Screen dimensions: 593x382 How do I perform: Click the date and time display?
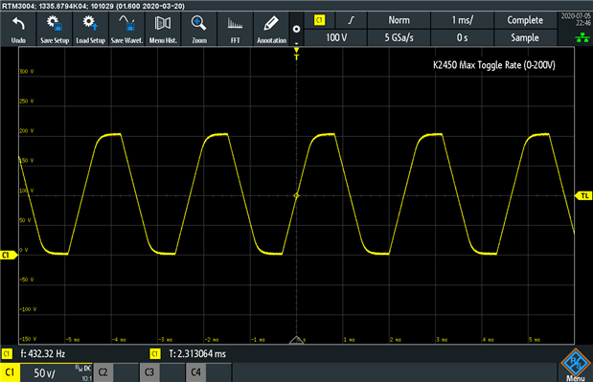[576, 20]
